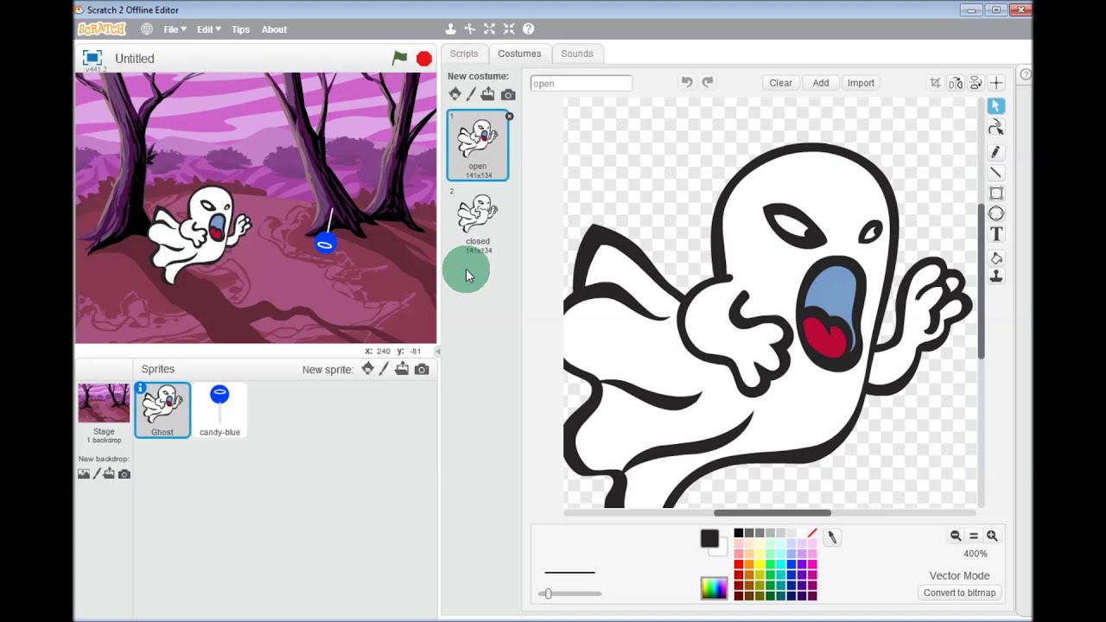Screen dimensions: 1106x622
Task: Choose the transparent no-color swatch
Action: pyautogui.click(x=811, y=533)
